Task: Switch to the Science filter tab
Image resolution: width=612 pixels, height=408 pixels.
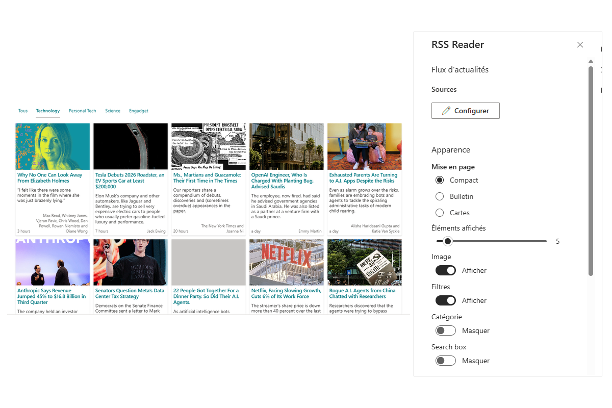Action: click(113, 111)
